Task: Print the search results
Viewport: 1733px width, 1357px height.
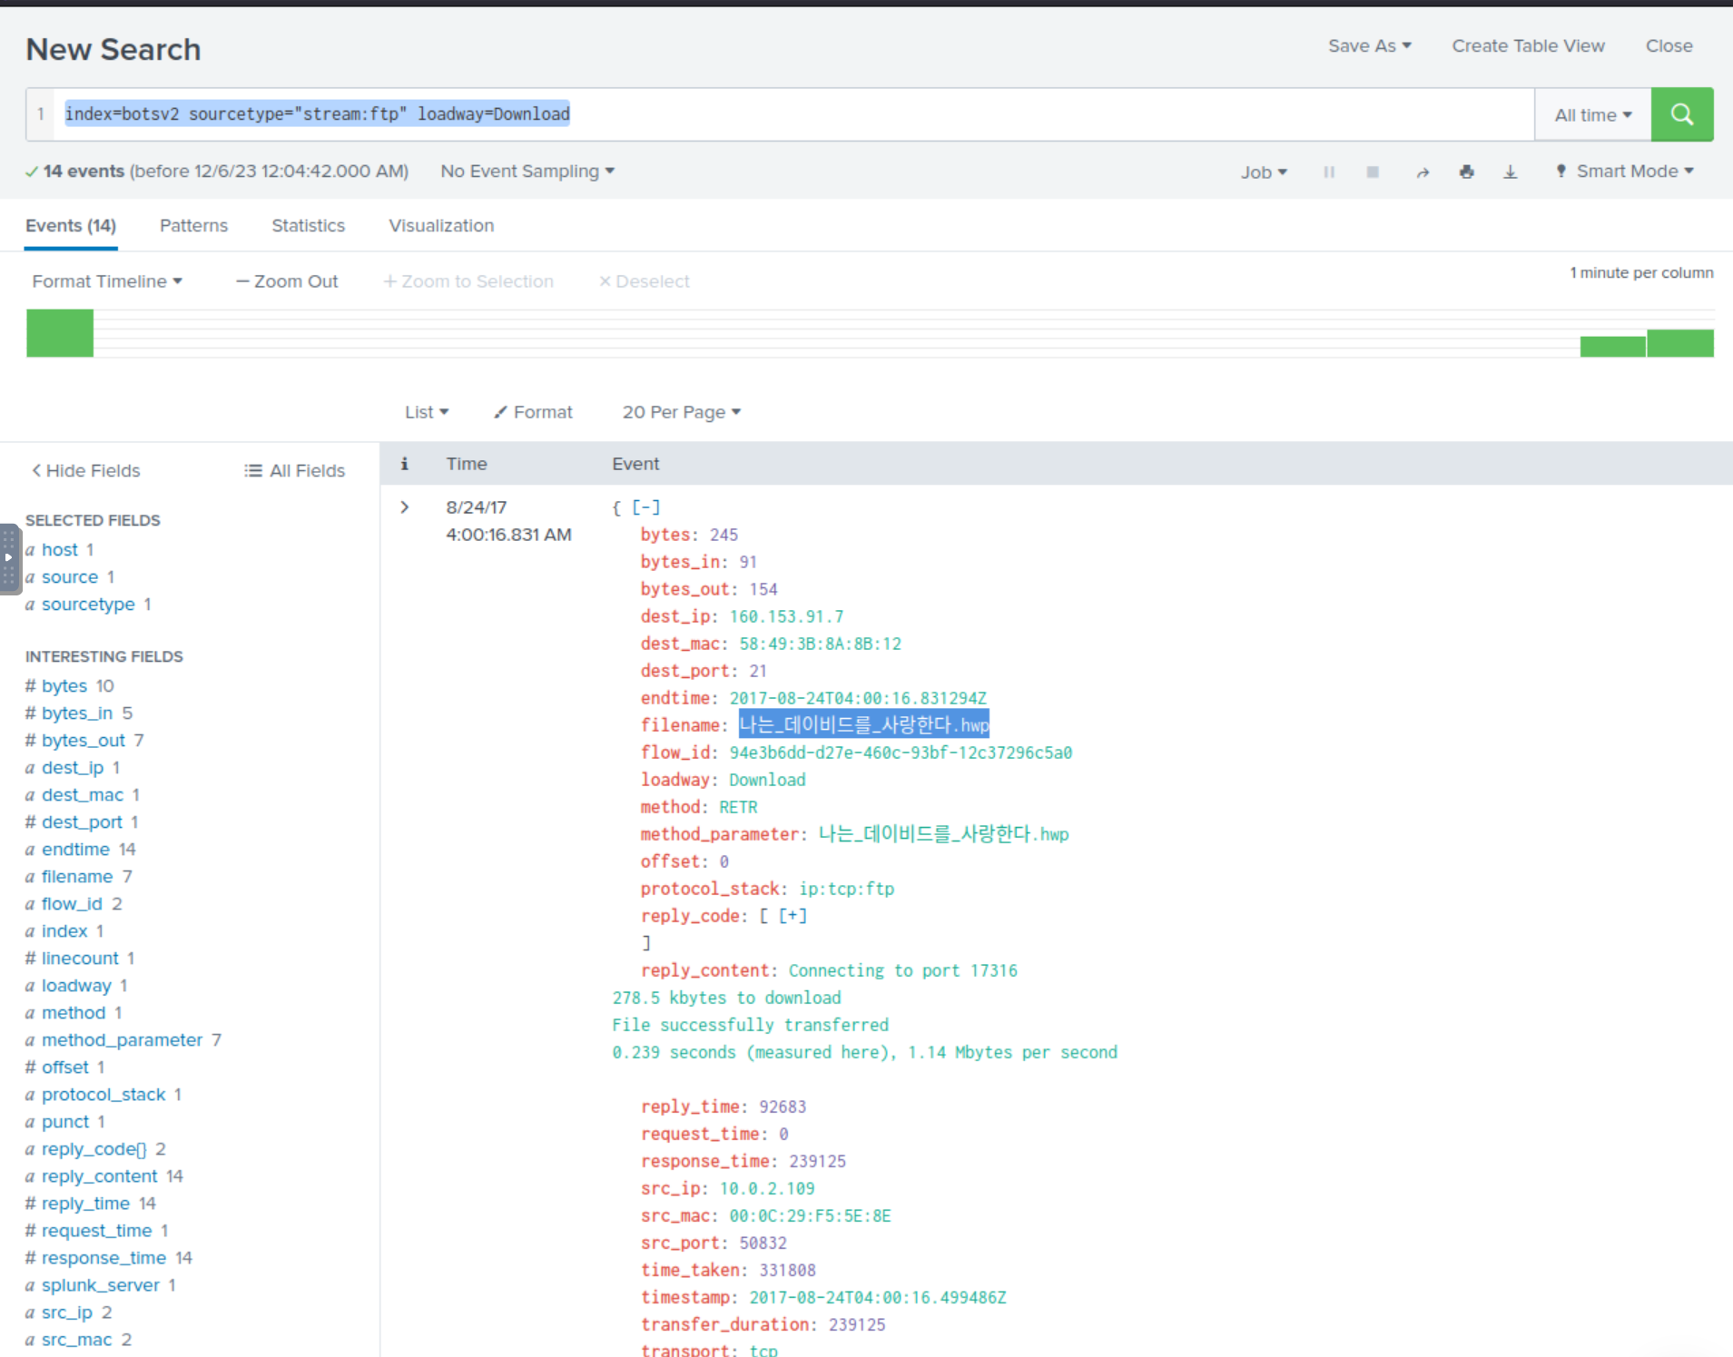Action: [x=1466, y=172]
